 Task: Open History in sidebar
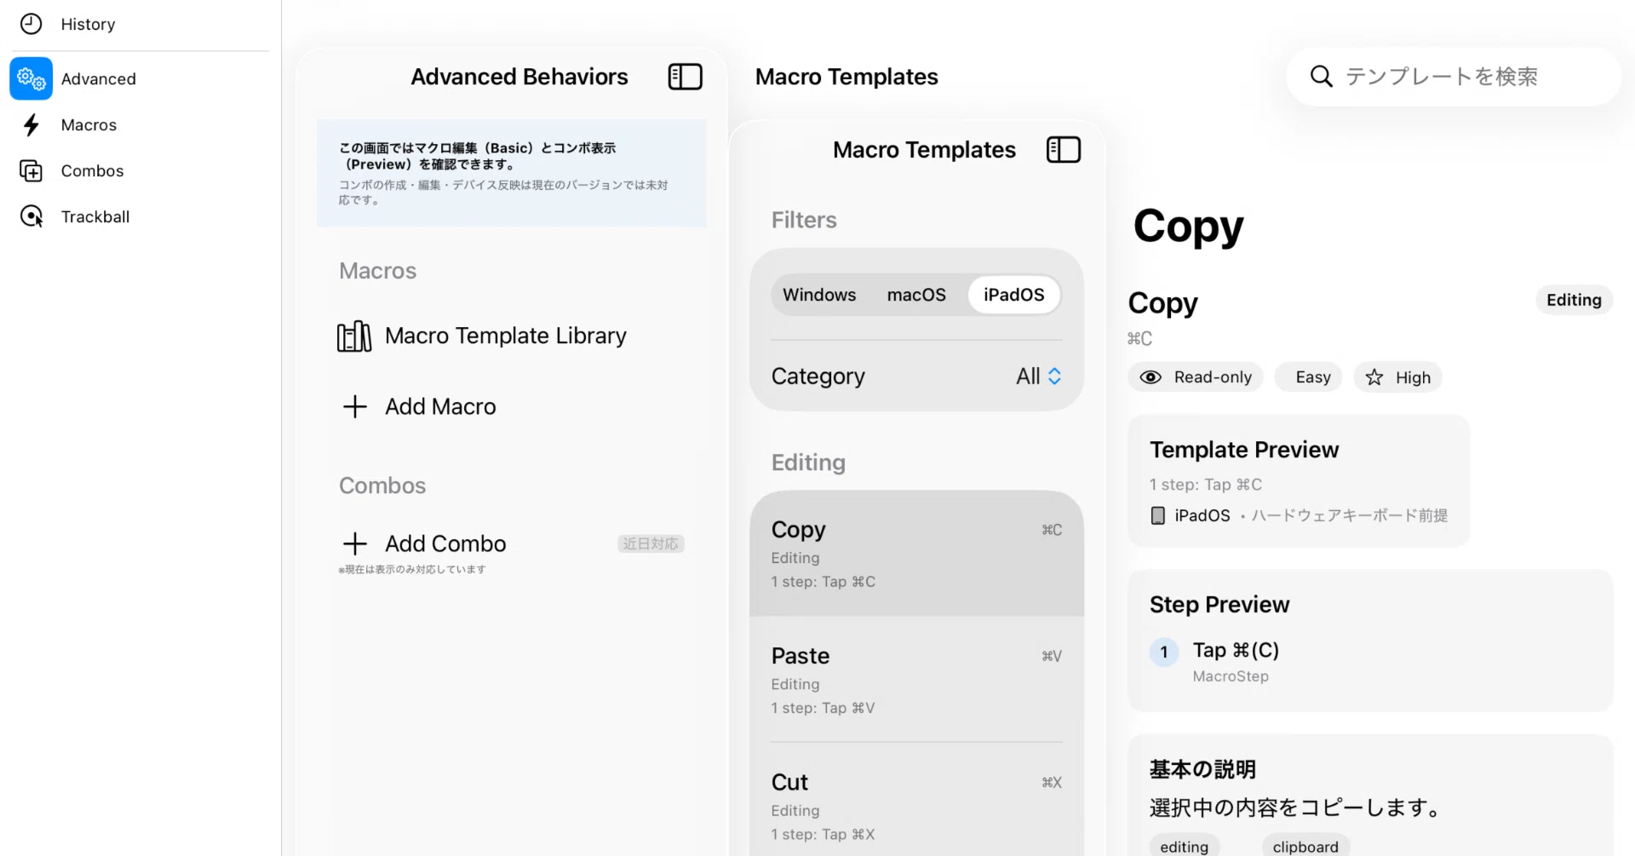click(x=140, y=24)
